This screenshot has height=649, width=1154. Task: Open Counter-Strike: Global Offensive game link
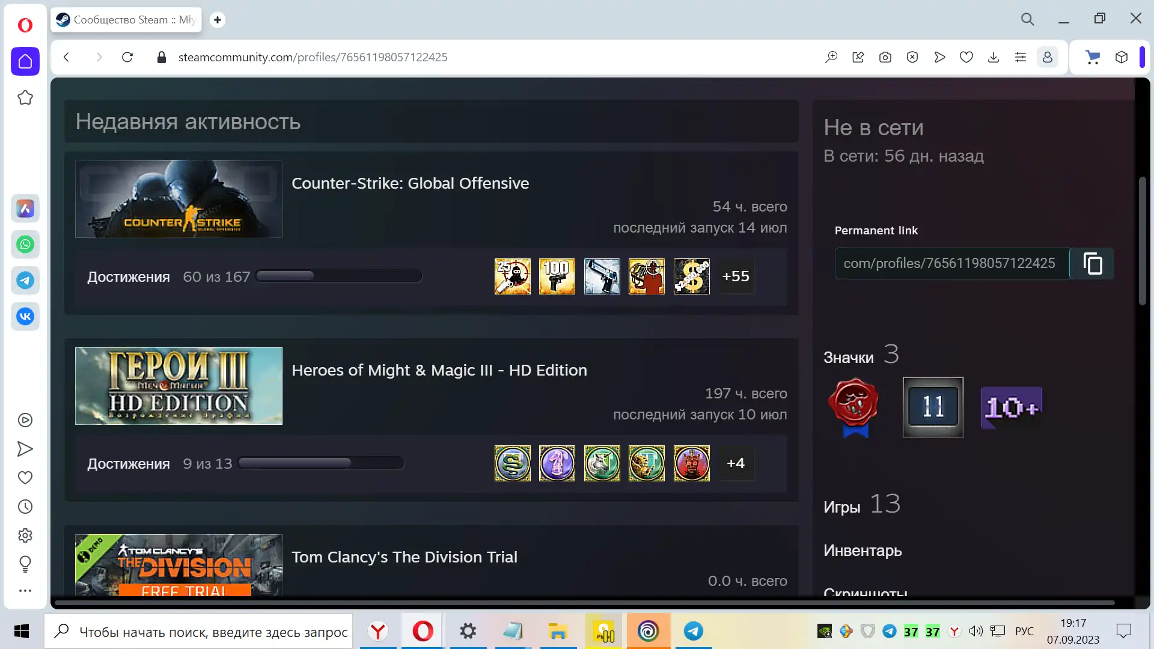click(x=410, y=183)
